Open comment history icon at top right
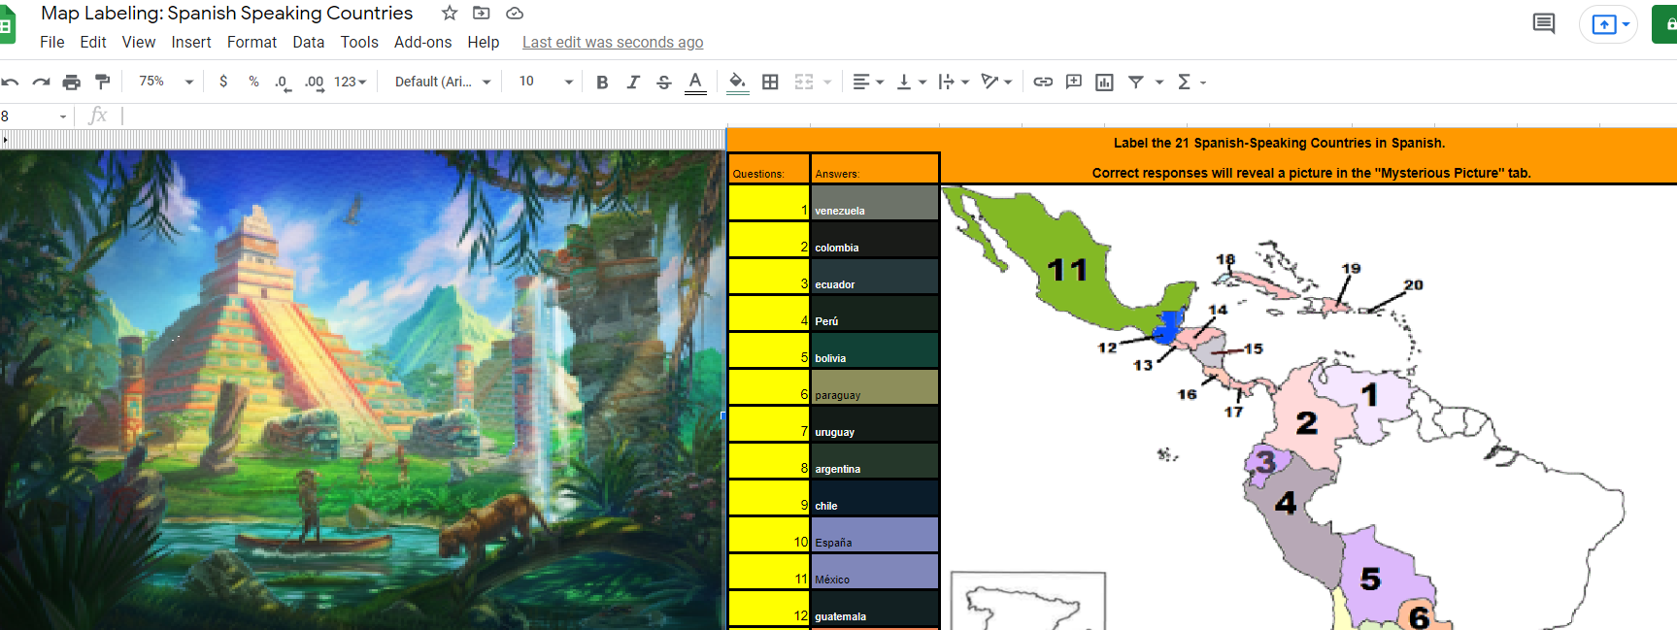The width and height of the screenshot is (1677, 630). click(1543, 23)
